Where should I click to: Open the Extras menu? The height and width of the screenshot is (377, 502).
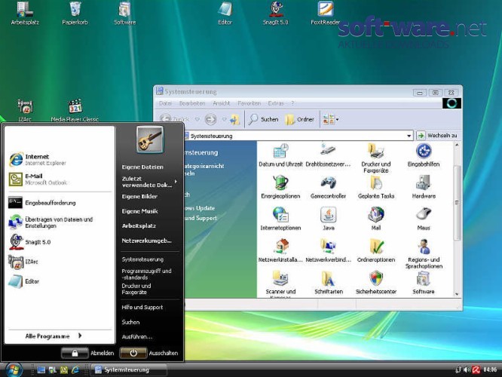(x=276, y=103)
